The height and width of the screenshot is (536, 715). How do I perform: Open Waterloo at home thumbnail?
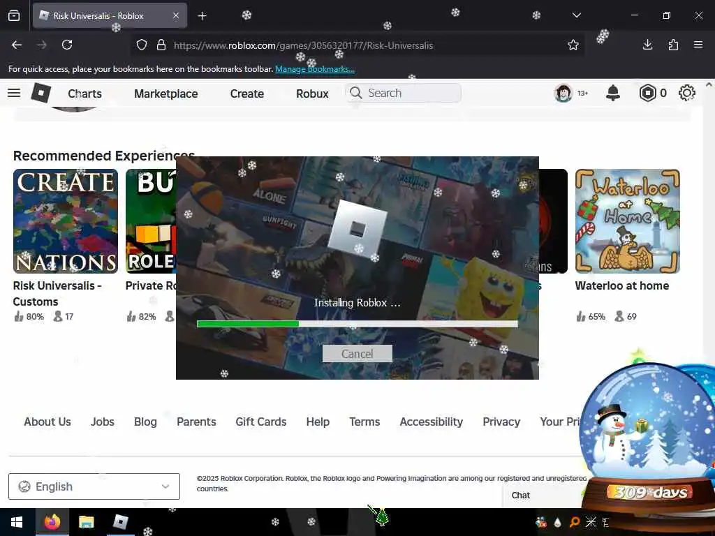pos(628,221)
